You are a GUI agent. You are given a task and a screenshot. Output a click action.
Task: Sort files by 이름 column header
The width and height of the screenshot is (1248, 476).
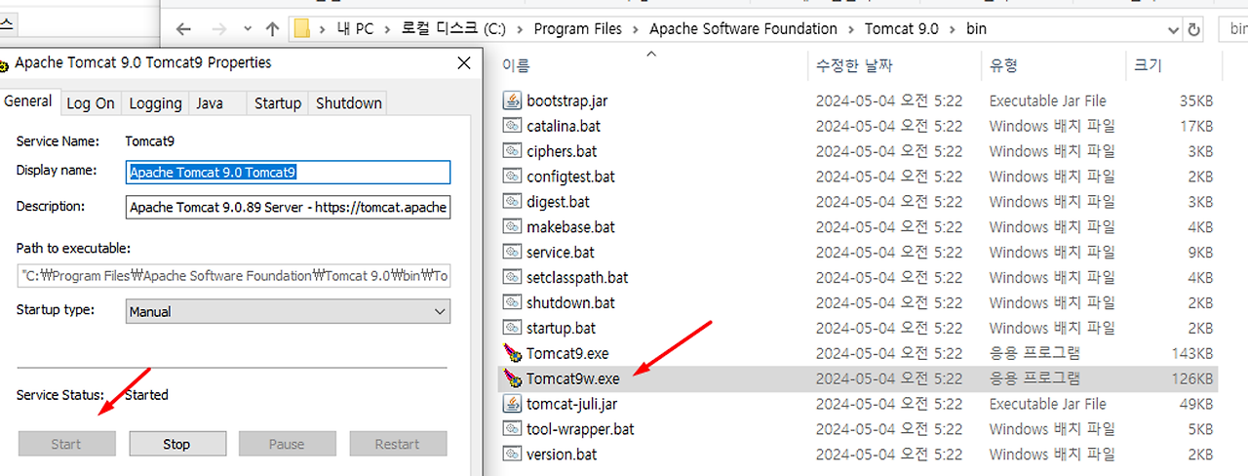coord(515,66)
